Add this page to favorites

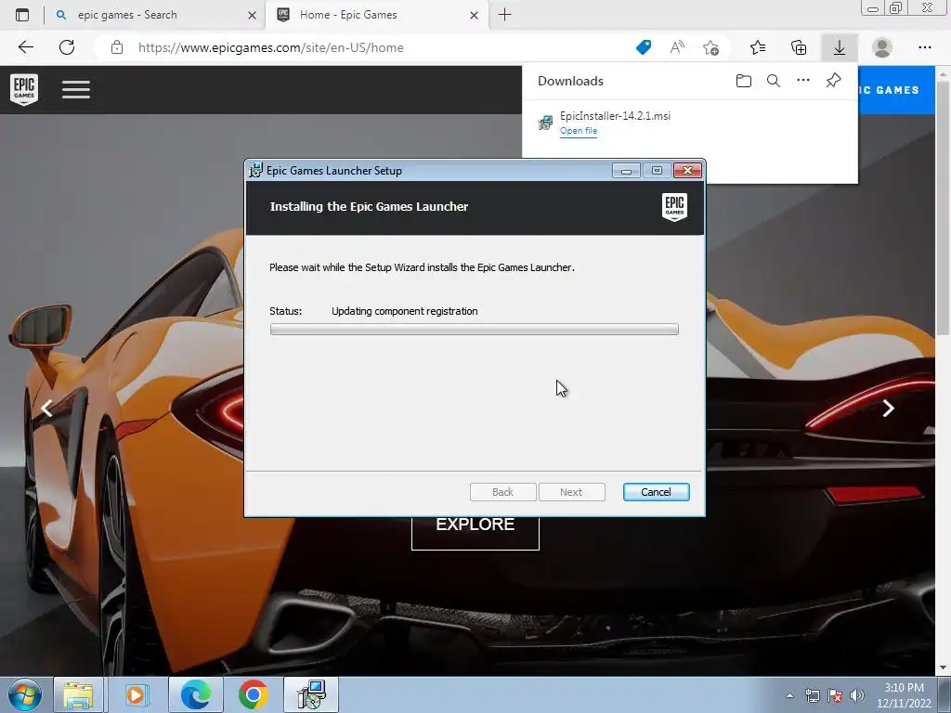pyautogui.click(x=710, y=47)
